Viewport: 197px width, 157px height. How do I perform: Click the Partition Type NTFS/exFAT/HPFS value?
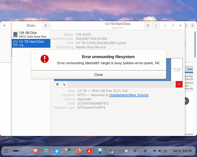91,108
